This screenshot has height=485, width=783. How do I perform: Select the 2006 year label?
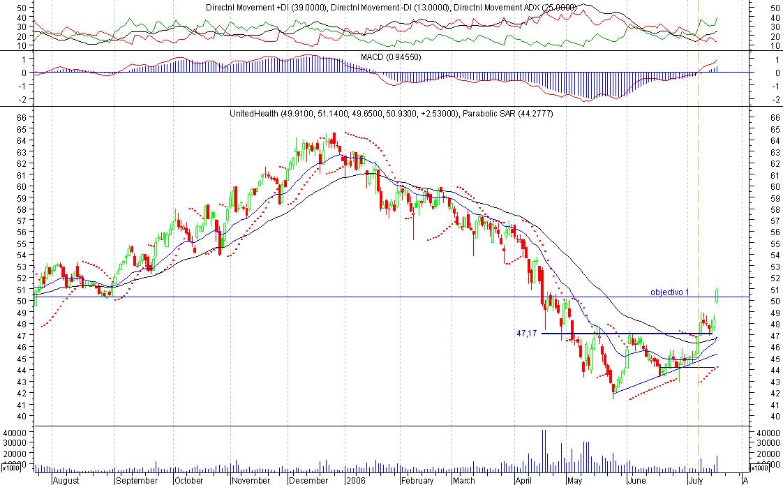coord(357,481)
